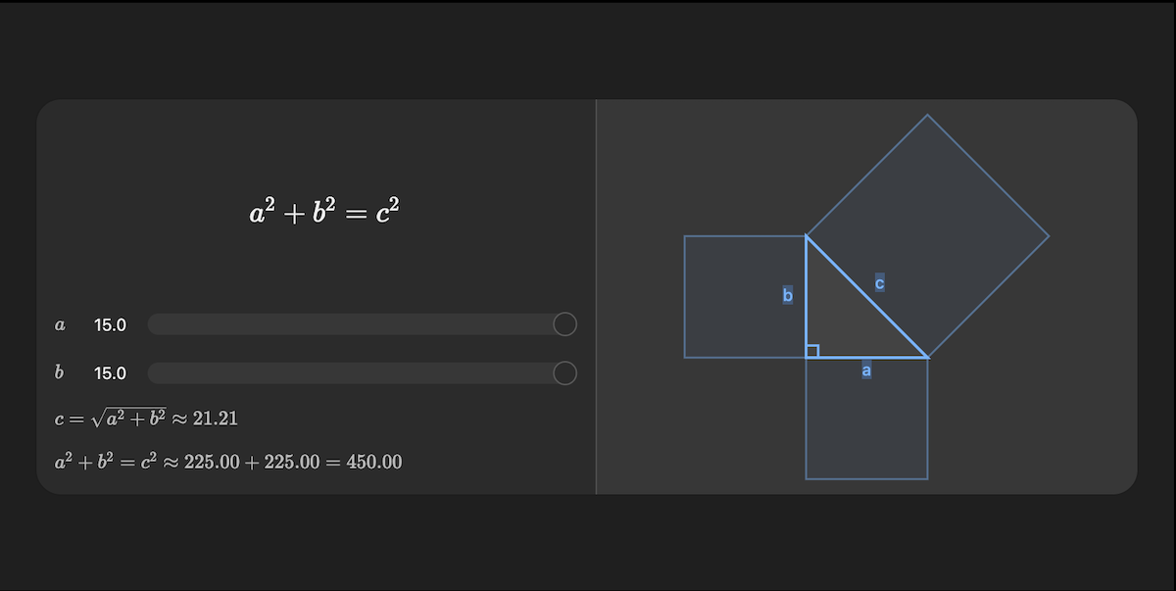Select the value 15.0 next to slider b

pyautogui.click(x=109, y=373)
